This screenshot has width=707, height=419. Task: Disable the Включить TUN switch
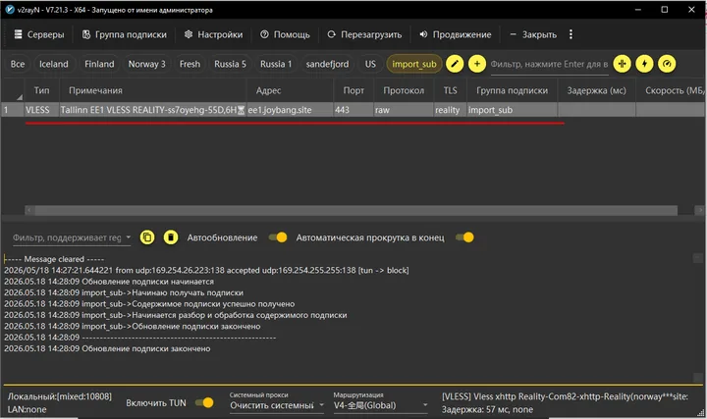pos(204,402)
